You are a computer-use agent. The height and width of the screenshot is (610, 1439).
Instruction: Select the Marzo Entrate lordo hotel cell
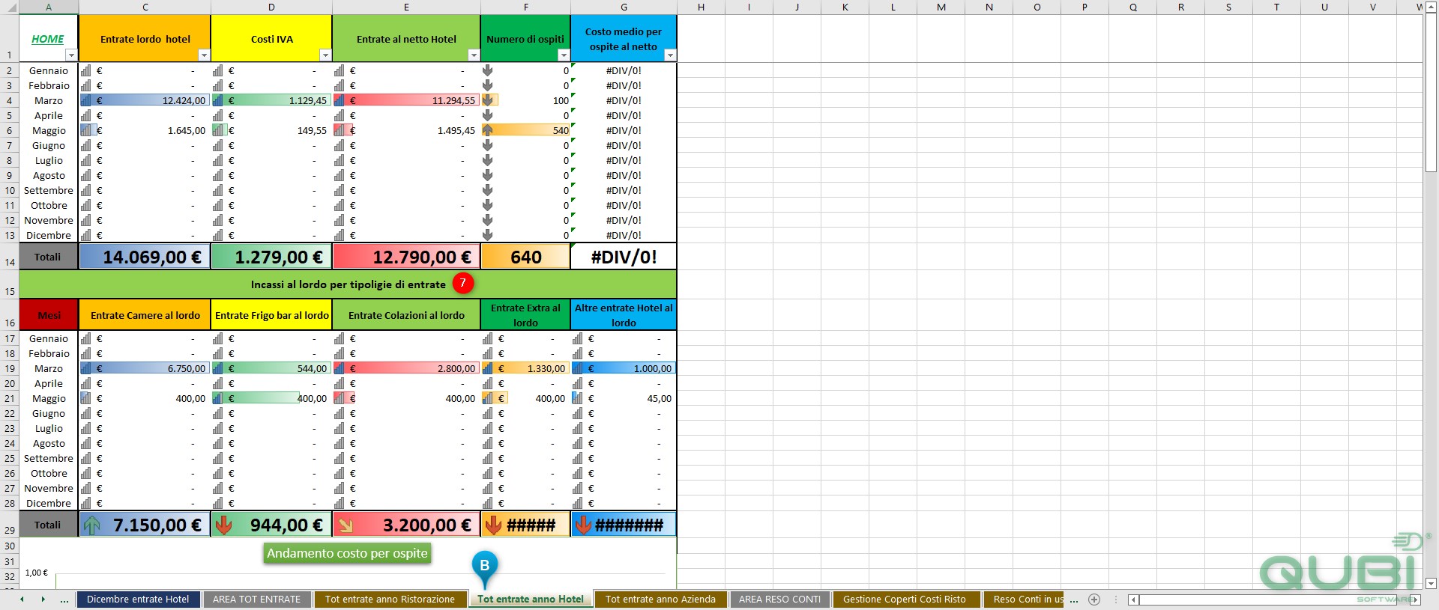pos(145,100)
